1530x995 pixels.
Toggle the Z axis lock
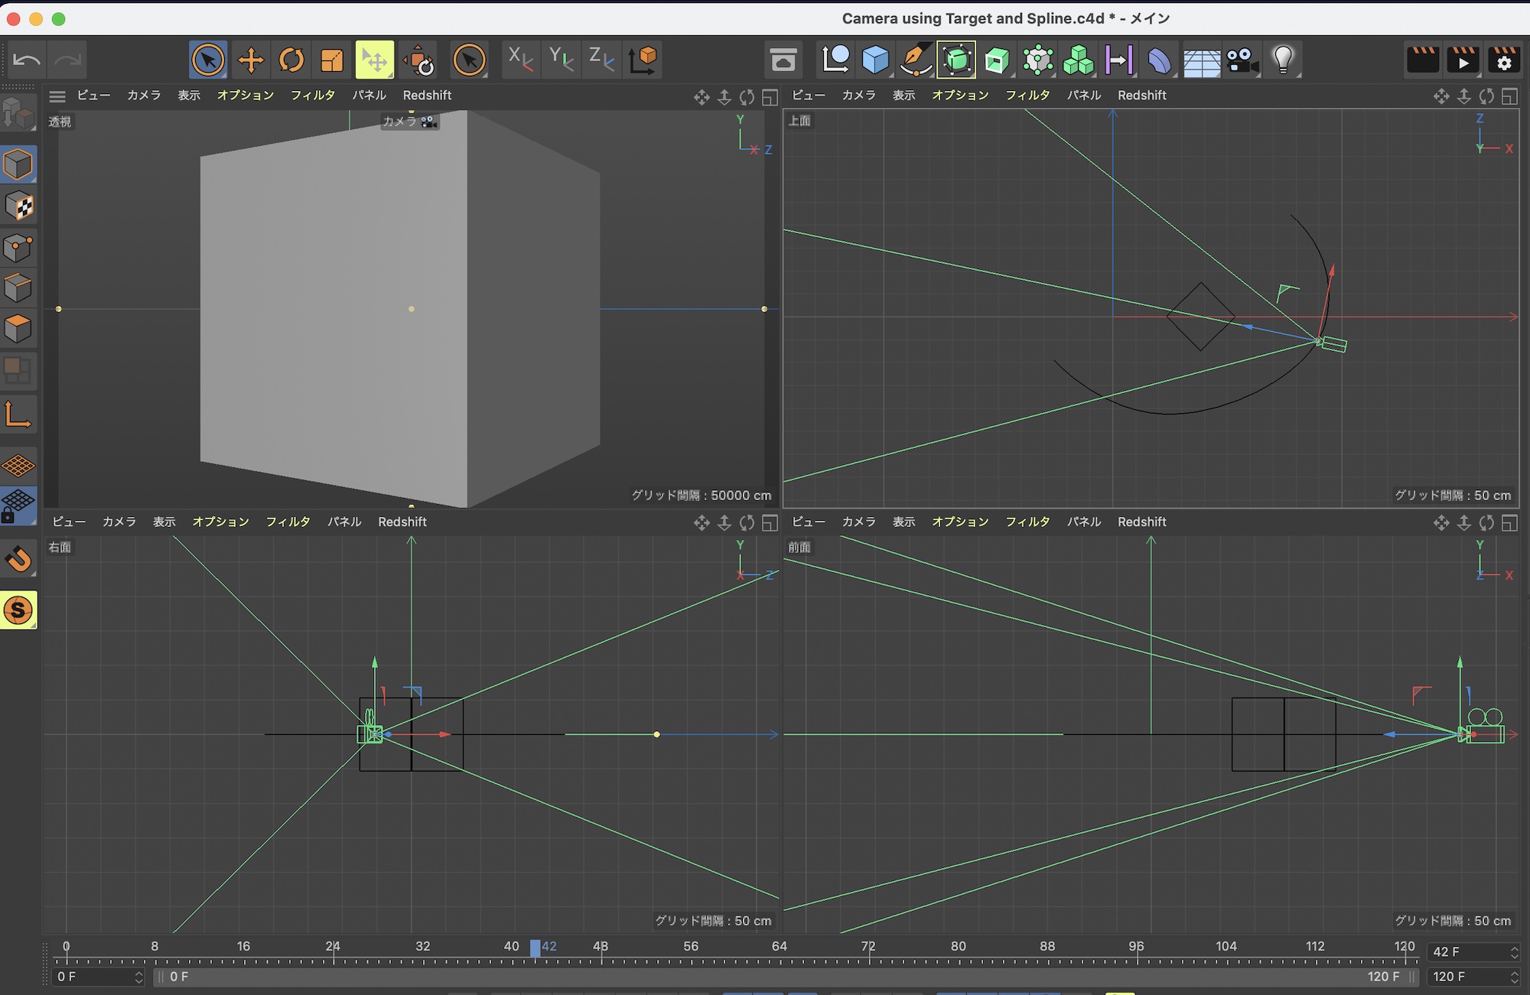(x=601, y=60)
